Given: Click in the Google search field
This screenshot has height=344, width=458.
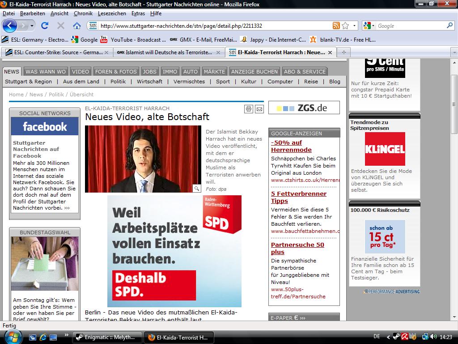Looking at the screenshot, I should click(411, 26).
